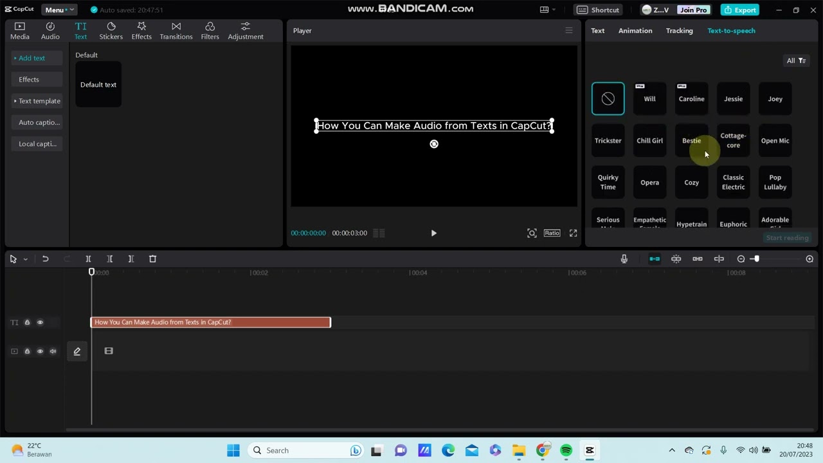
Task: Click Auto captions in sidebar
Action: pyautogui.click(x=37, y=122)
